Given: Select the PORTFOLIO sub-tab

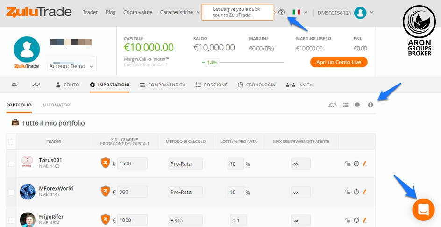Looking at the screenshot, I should [19, 105].
